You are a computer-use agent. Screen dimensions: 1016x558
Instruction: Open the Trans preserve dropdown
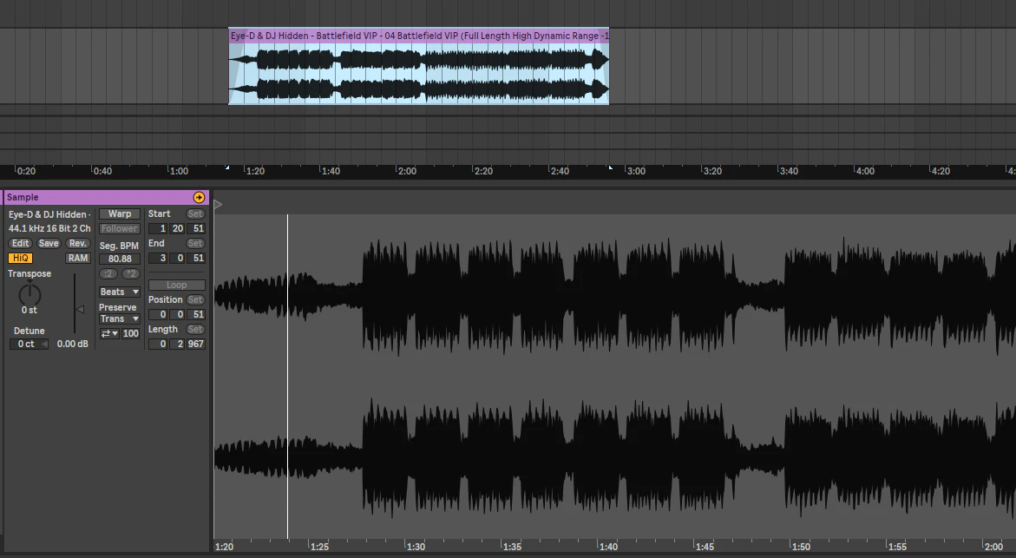click(x=119, y=318)
